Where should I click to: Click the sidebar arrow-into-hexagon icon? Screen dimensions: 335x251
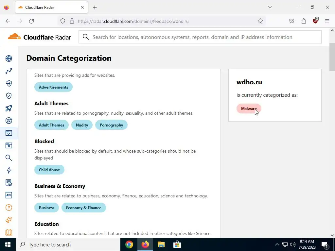9,83
